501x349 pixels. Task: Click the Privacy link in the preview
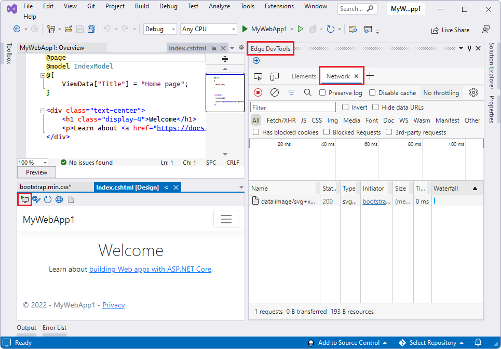coord(113,305)
